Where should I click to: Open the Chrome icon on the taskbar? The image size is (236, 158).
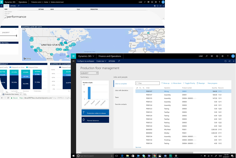coord(154,156)
